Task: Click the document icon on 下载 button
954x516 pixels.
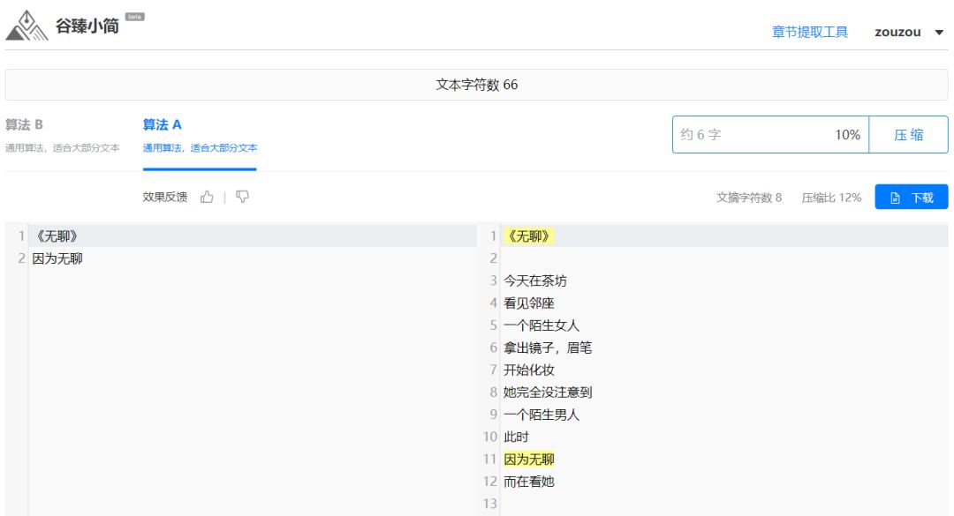Action: tap(894, 197)
